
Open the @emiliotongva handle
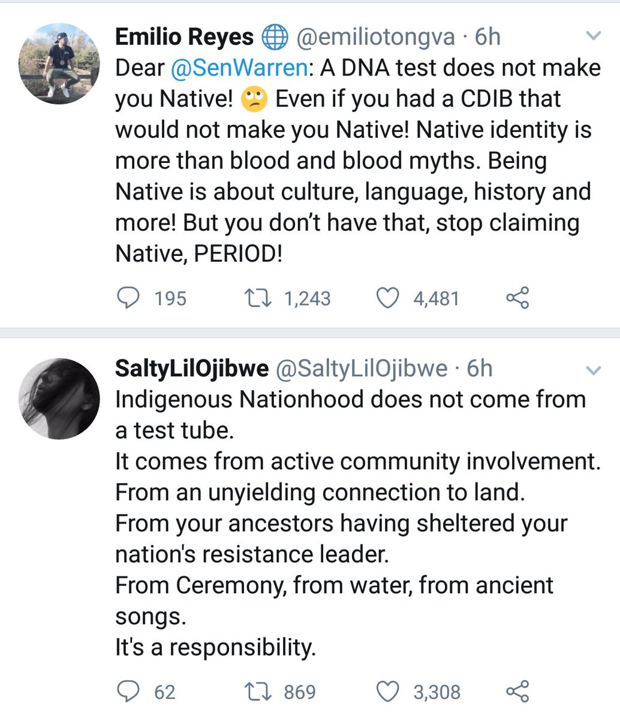coord(377,37)
